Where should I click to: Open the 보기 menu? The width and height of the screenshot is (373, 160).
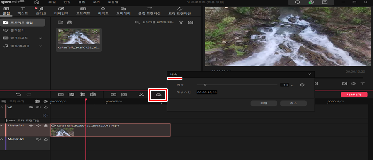pyautogui.click(x=96, y=2)
